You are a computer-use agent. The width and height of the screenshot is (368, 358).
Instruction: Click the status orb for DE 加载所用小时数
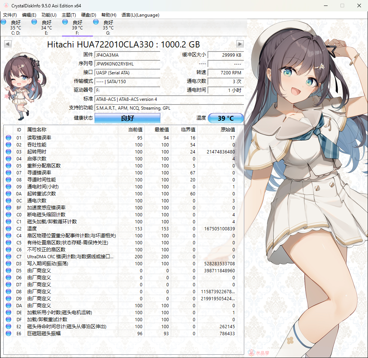pyautogui.click(x=8, y=312)
